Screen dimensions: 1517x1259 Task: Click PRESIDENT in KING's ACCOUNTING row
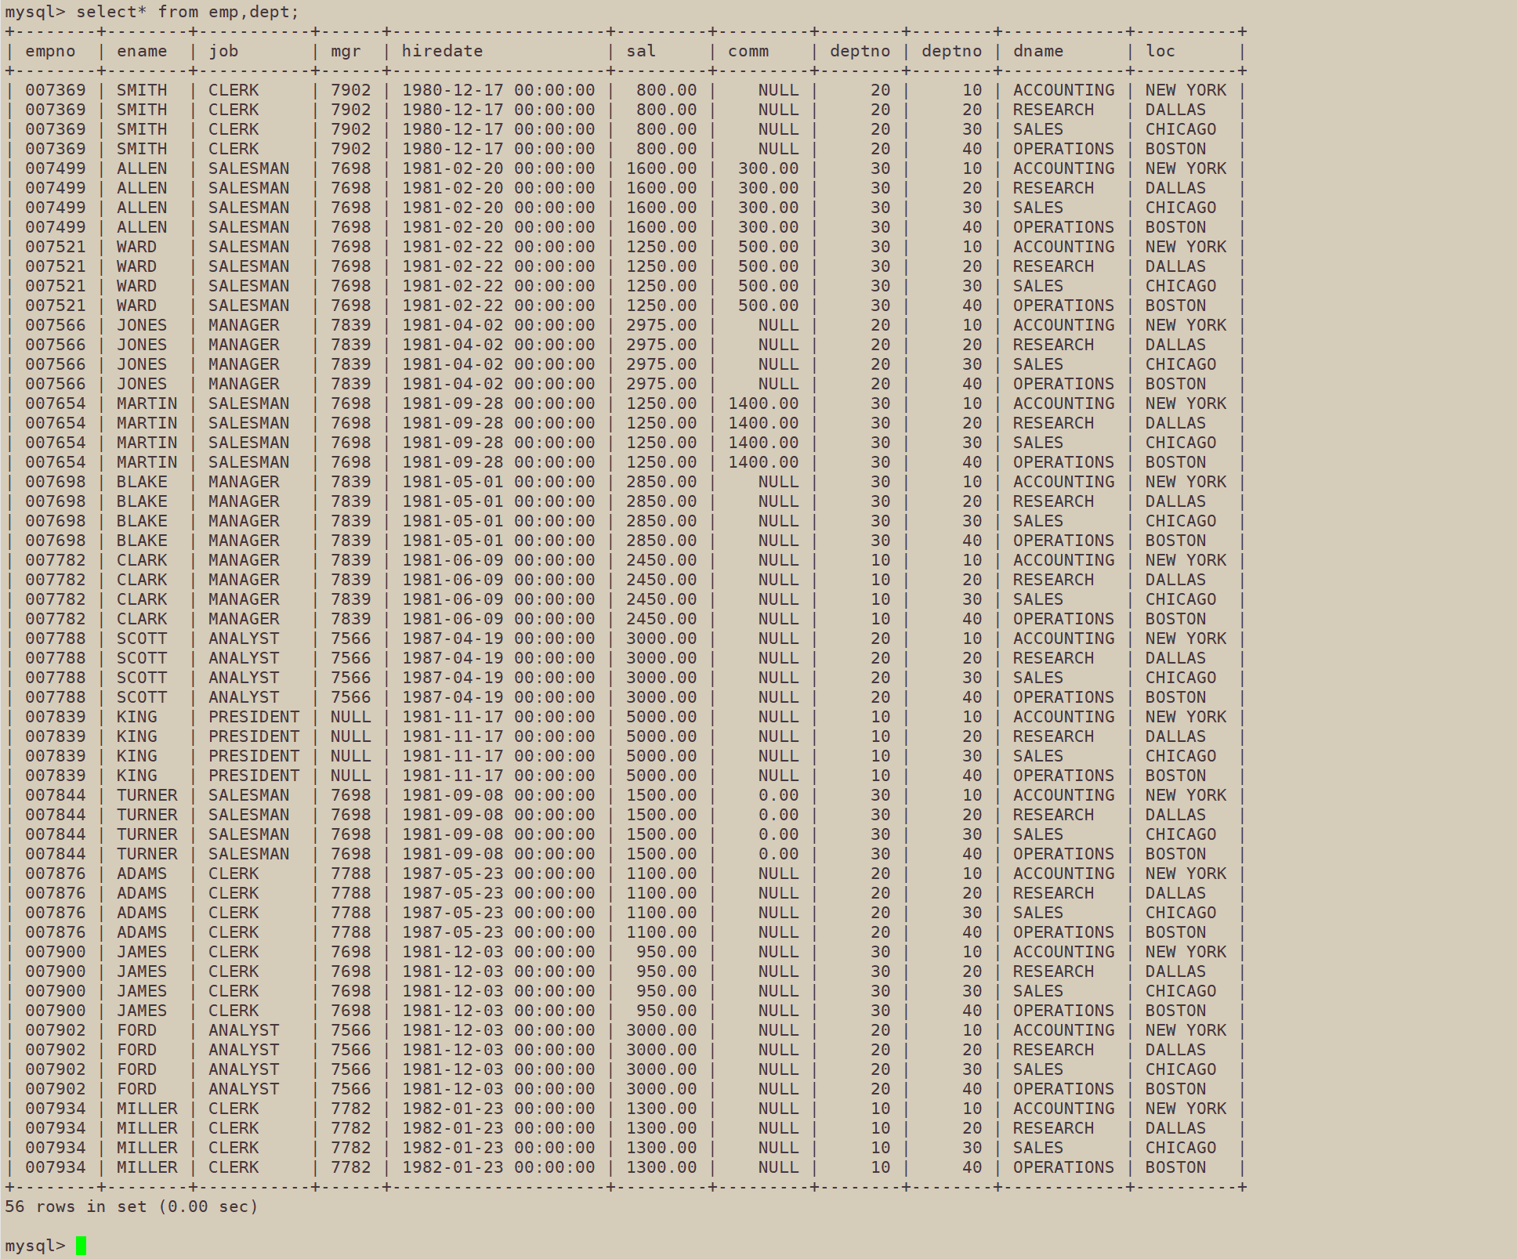point(254,717)
